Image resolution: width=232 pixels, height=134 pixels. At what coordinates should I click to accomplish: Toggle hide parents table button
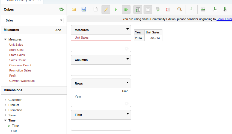(x=138, y=10)
